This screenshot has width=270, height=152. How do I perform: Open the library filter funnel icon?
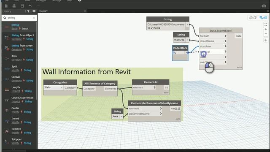pos(28,11)
